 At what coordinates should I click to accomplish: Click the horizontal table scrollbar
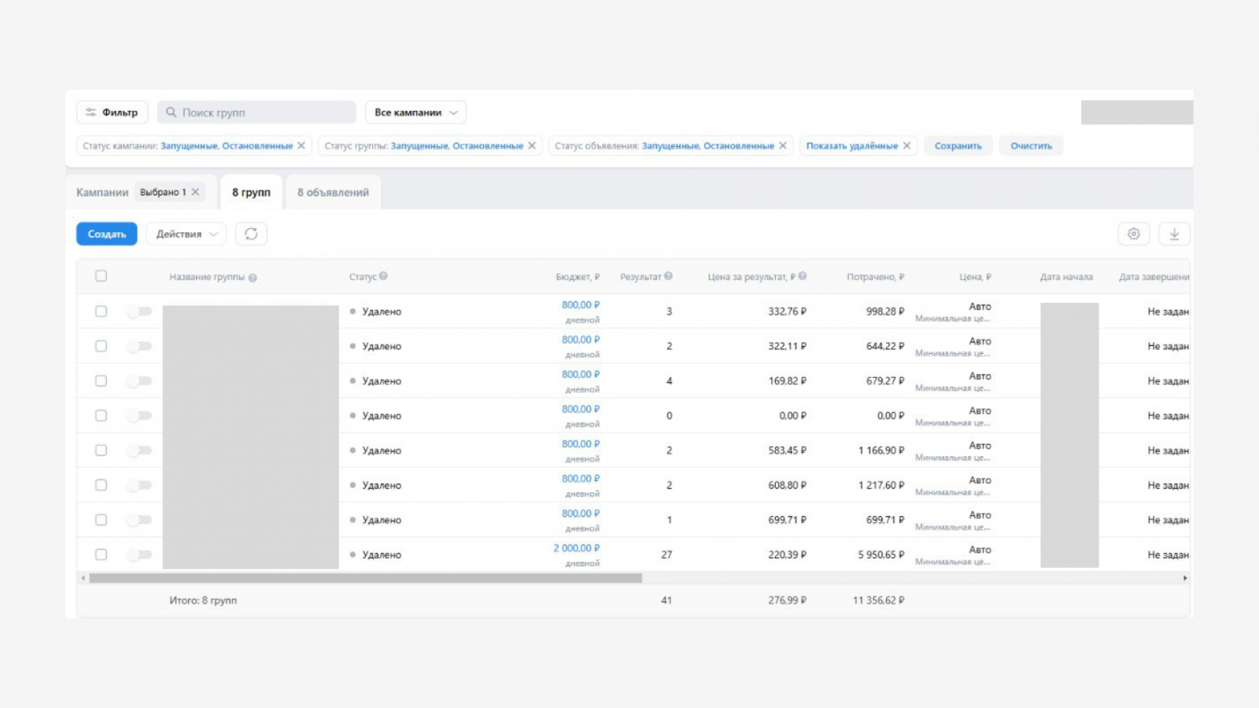click(366, 578)
